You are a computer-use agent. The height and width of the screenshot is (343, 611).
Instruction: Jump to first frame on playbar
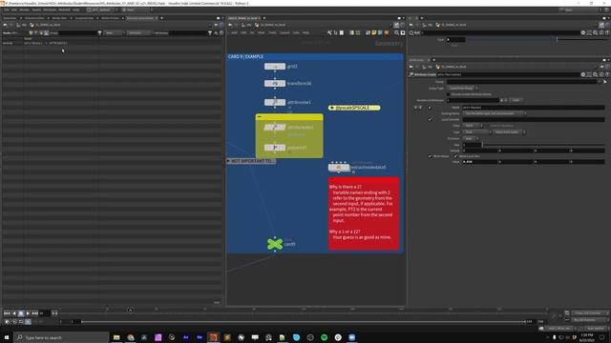7,313
